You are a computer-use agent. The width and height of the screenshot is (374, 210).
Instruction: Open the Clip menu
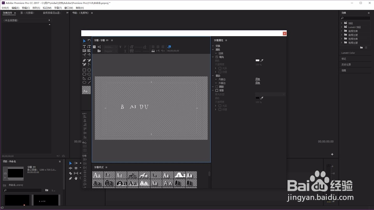click(26, 8)
